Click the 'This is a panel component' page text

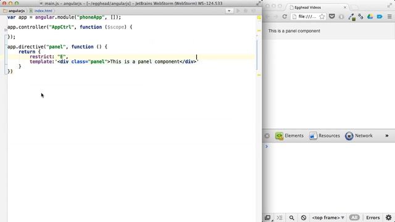pos(294,31)
